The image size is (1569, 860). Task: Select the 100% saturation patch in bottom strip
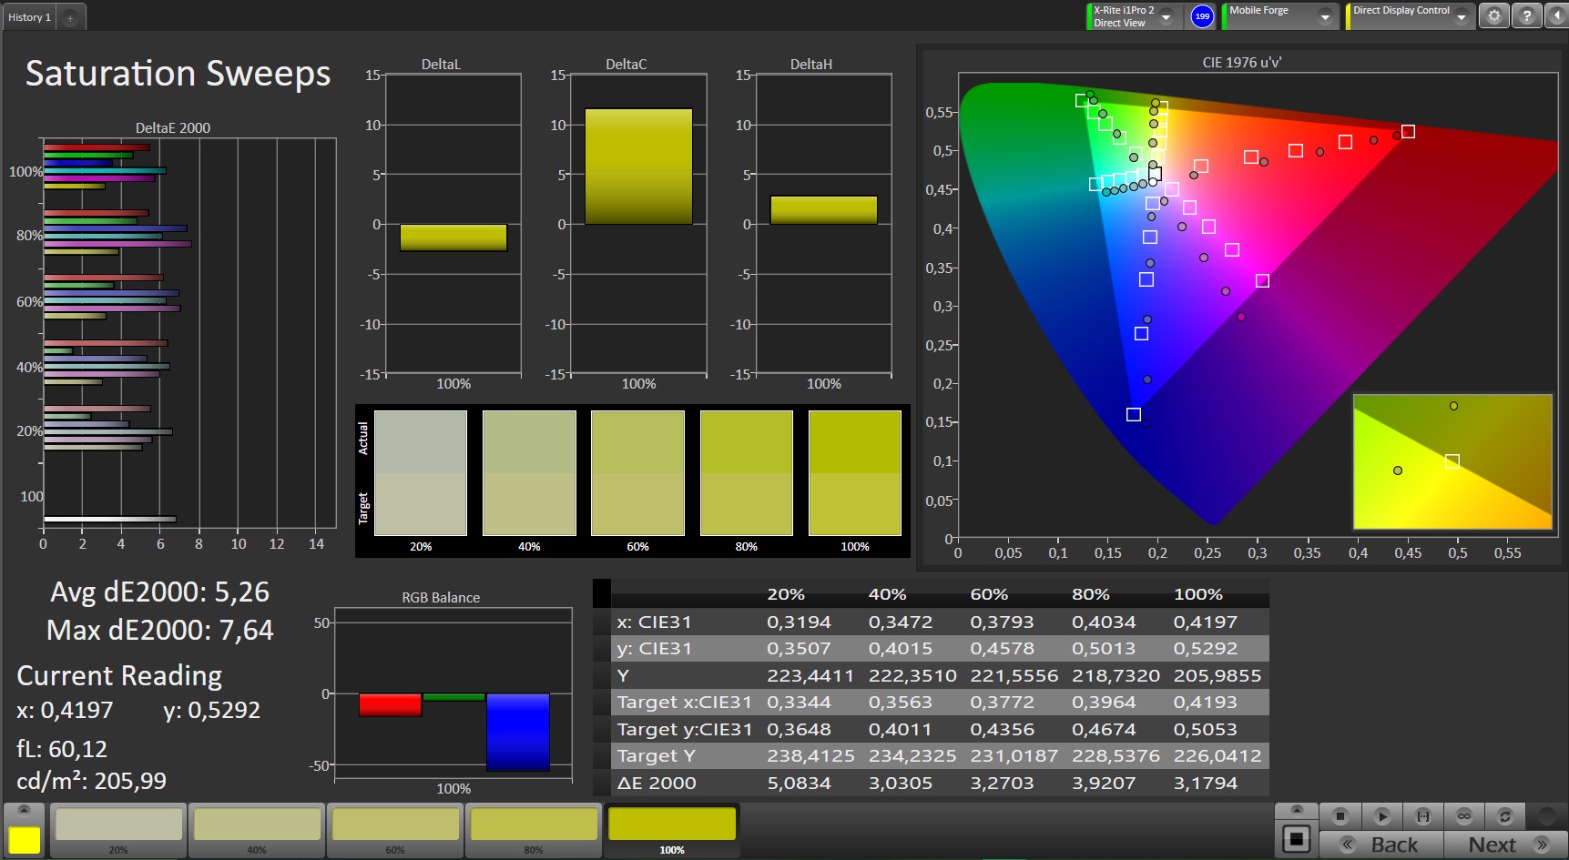pyautogui.click(x=672, y=830)
